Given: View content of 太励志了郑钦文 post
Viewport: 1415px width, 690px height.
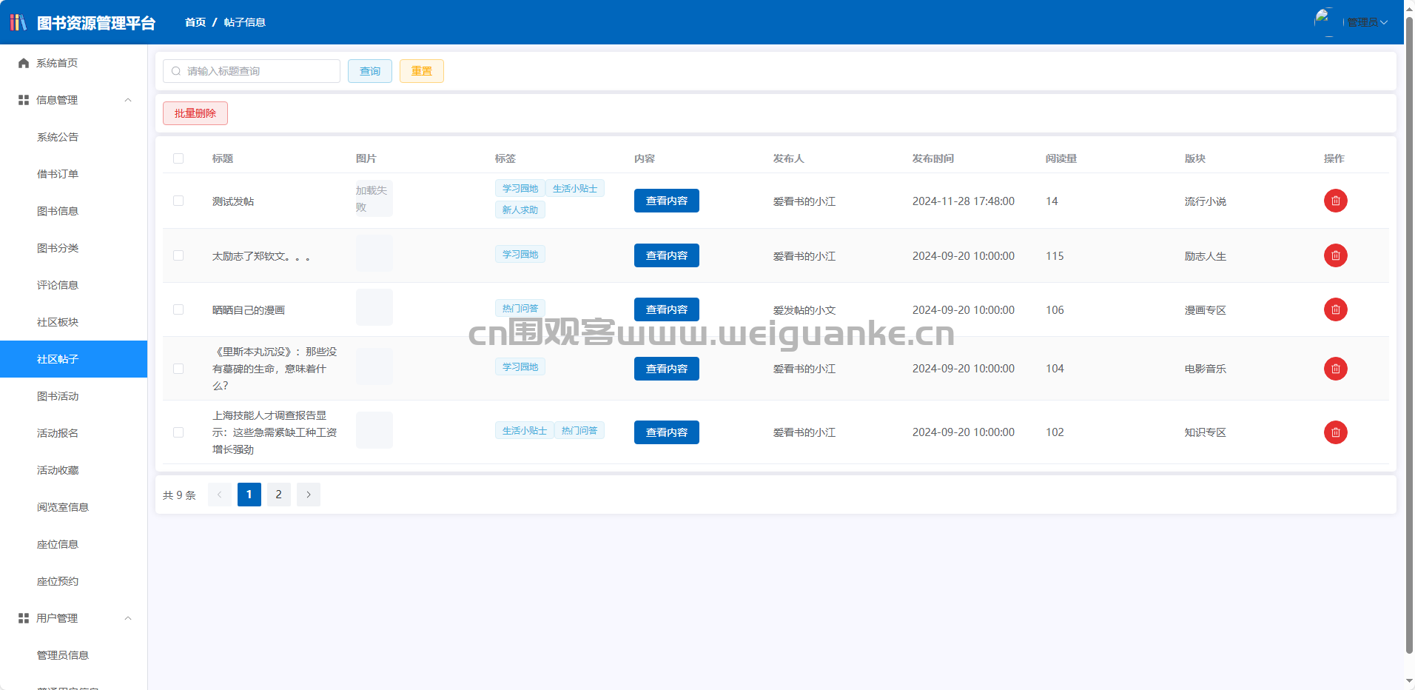Looking at the screenshot, I should click(x=667, y=255).
